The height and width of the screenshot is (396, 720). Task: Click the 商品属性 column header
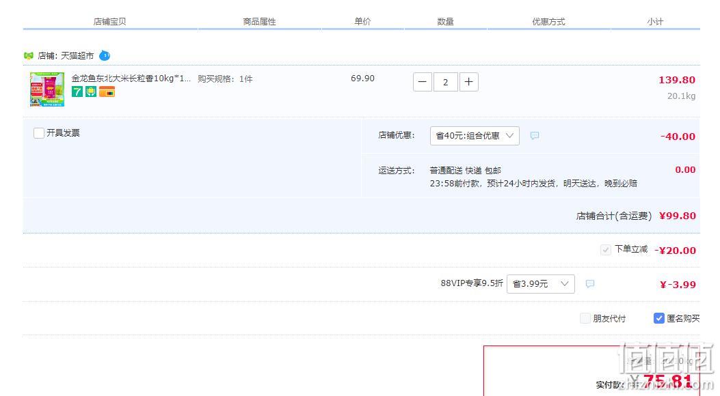(x=259, y=22)
